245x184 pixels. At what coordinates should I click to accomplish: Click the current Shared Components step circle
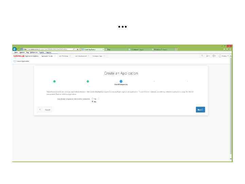tap(121, 81)
